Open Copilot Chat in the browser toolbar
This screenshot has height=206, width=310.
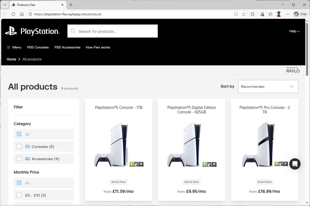(300, 14)
